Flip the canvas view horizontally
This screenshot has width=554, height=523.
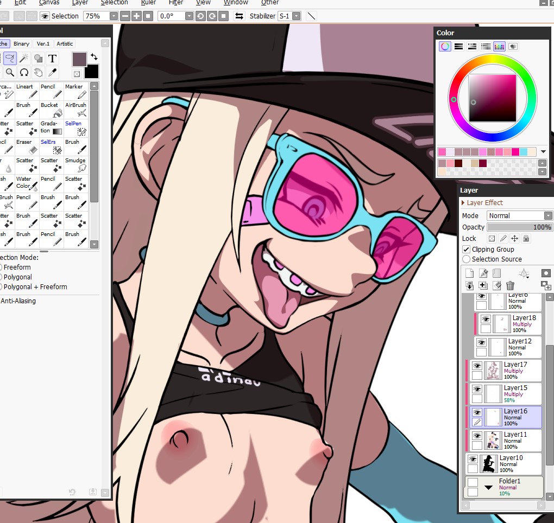(x=239, y=16)
